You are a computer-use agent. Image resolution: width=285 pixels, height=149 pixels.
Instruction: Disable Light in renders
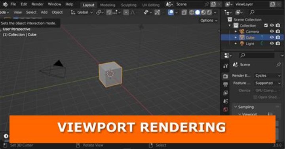(278, 43)
